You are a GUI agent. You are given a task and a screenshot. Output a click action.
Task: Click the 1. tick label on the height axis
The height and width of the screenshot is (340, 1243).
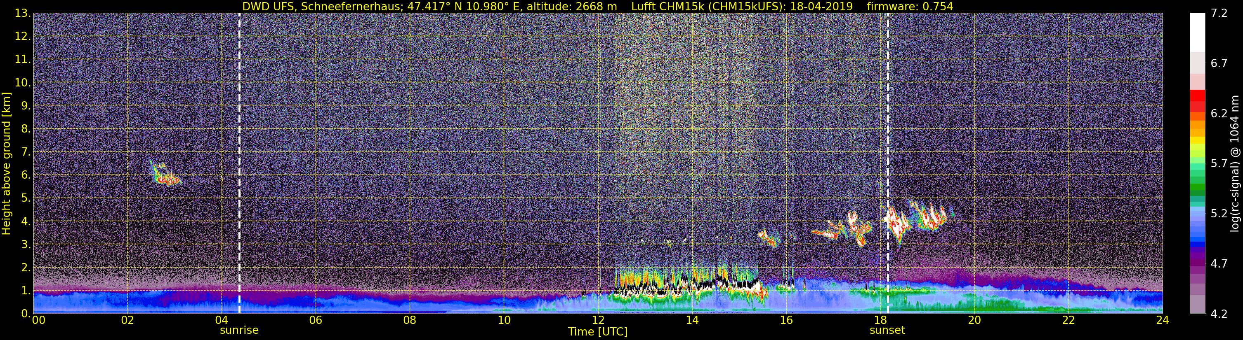(x=26, y=291)
